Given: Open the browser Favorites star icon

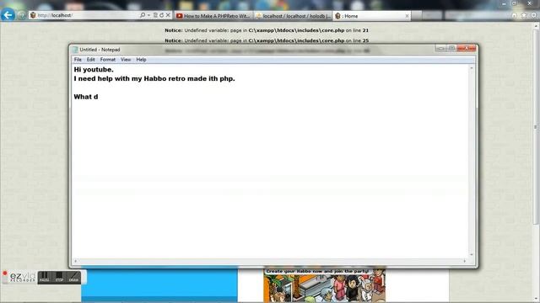Looking at the screenshot, I should click(524, 15).
